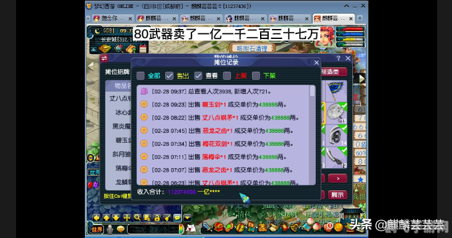Click the white bear pet icon
This screenshot has width=452, height=238.
coord(191,229)
